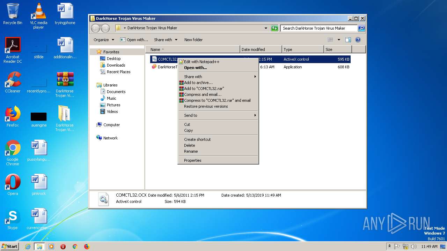
Task: Open pinkrock Word document
Action: coord(39,185)
